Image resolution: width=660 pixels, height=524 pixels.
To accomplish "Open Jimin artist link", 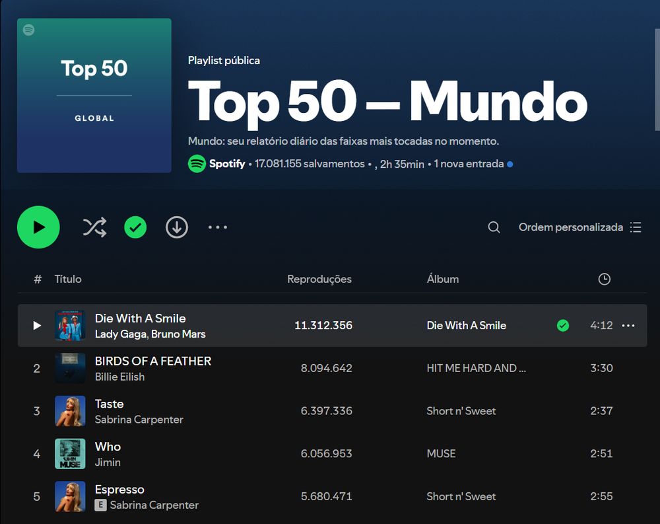I will 108,463.
